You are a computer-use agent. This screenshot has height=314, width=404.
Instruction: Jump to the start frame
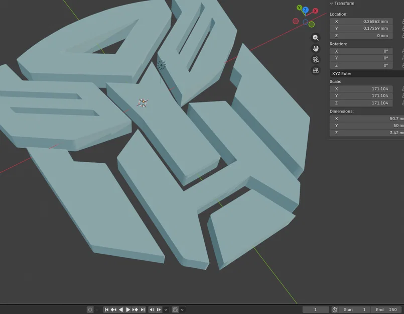pyautogui.click(x=106, y=309)
